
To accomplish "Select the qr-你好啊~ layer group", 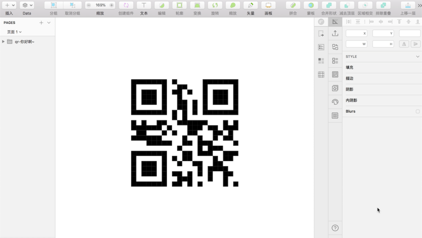I will [x=25, y=42].
